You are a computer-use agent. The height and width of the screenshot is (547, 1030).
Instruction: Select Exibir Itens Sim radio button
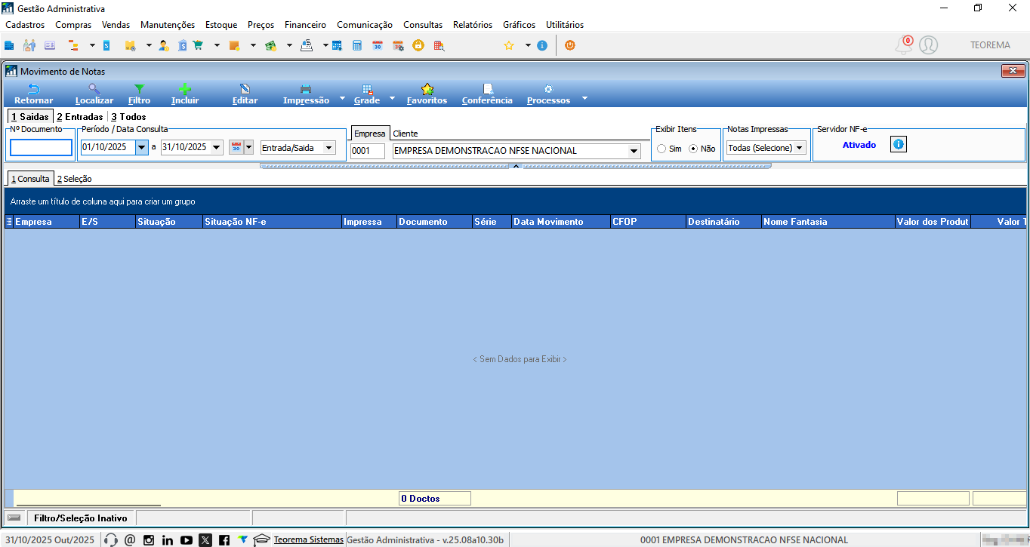(x=661, y=149)
